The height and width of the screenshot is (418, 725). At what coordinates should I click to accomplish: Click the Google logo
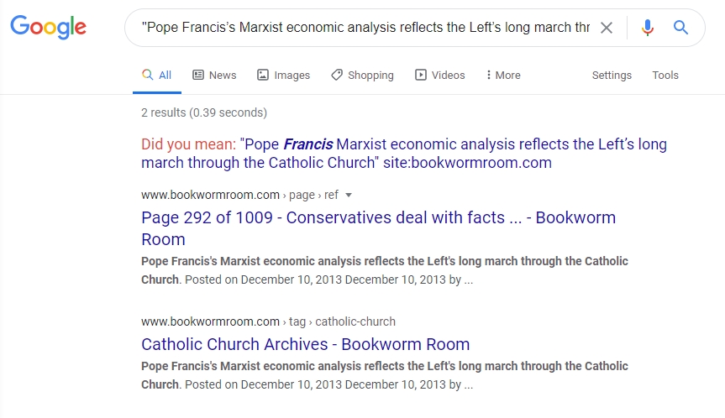click(49, 27)
